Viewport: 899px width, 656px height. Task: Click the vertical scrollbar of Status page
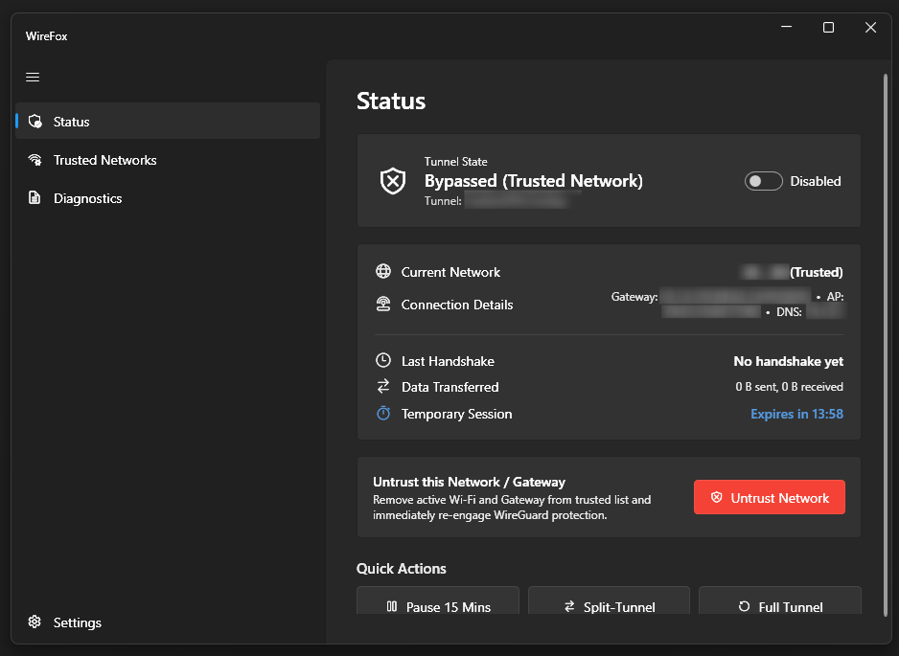pyautogui.click(x=886, y=344)
